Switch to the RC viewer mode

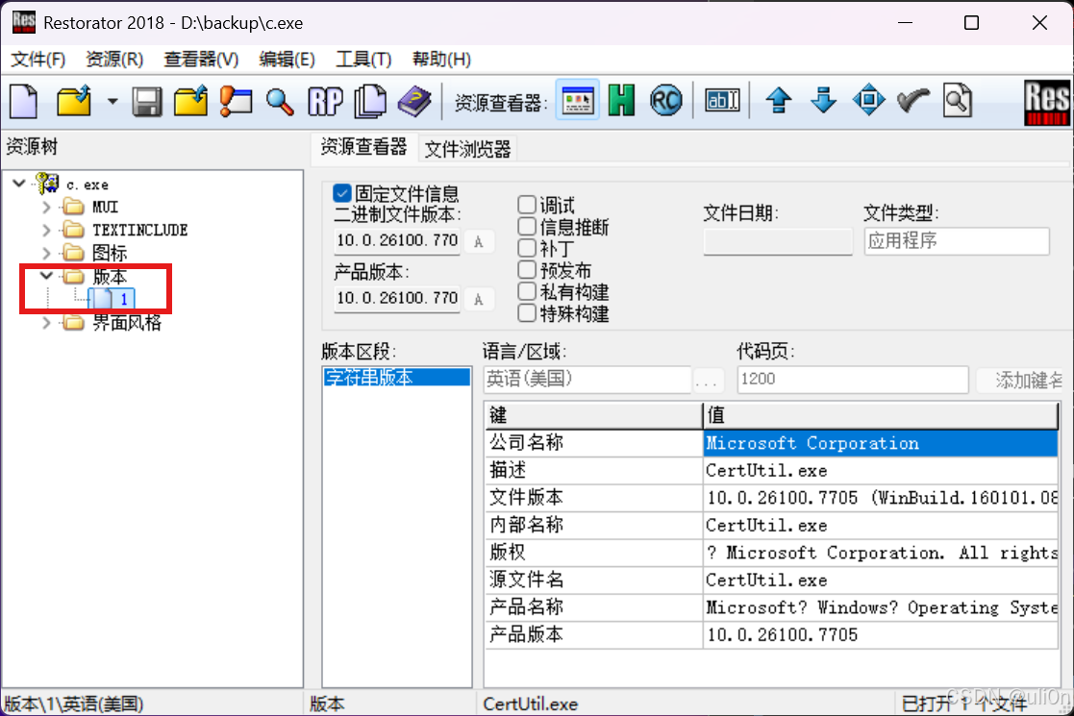pos(665,101)
